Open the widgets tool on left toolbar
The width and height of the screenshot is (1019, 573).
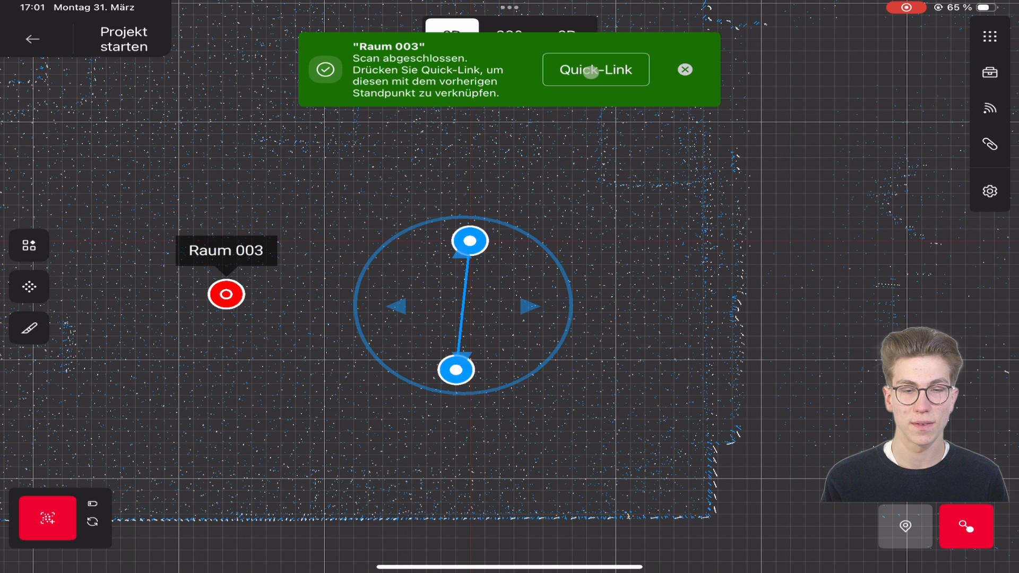click(29, 245)
